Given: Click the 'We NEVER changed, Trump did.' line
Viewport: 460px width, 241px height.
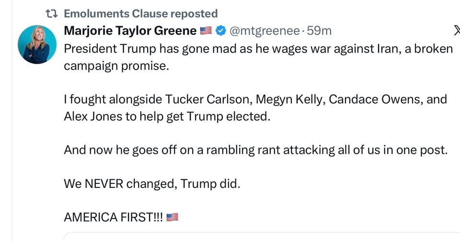Looking at the screenshot, I should point(151,184).
